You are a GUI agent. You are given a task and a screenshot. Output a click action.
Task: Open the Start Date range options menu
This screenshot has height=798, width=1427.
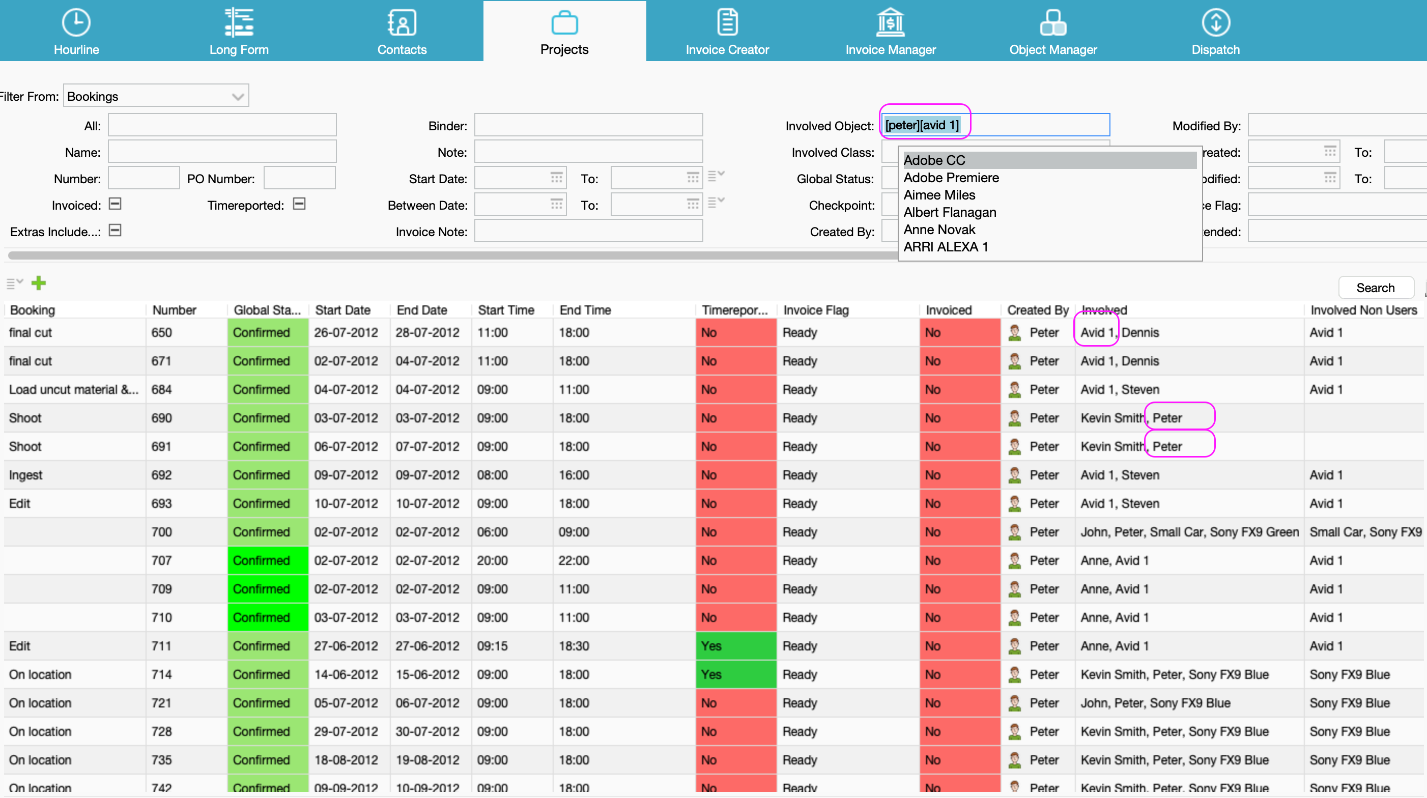coord(716,177)
